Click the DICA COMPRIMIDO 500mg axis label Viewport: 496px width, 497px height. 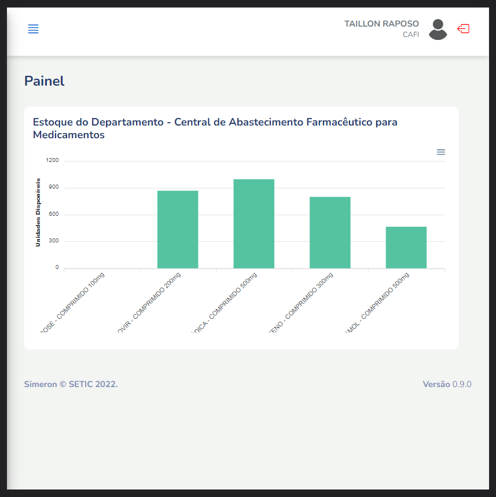[224, 303]
